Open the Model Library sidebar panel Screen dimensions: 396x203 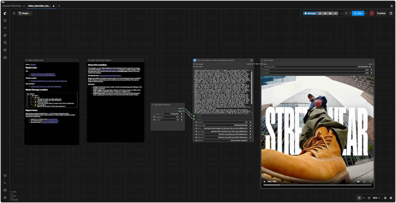(x=5, y=35)
